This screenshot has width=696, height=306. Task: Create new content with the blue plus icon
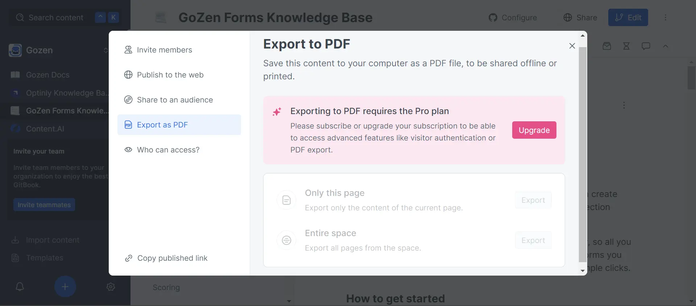tap(65, 287)
